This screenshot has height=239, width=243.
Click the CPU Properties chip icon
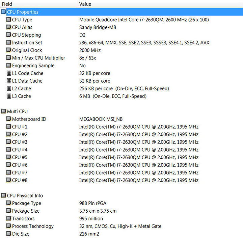pyautogui.click(x=4, y=12)
